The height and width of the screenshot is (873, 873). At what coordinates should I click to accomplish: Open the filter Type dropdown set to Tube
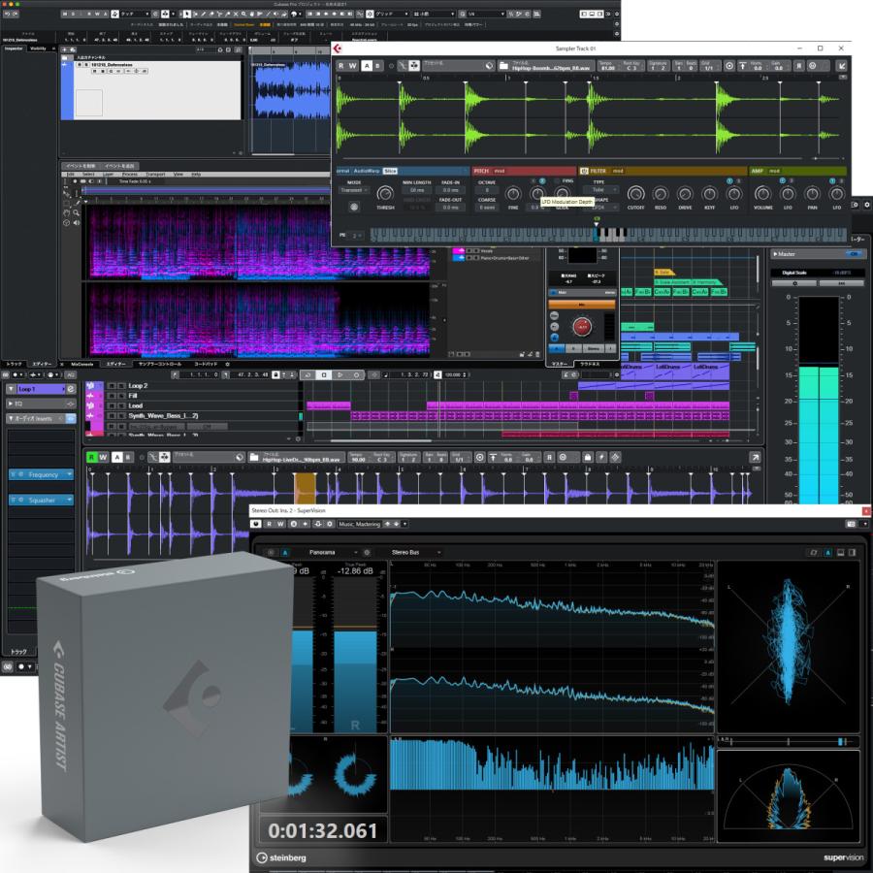(603, 190)
